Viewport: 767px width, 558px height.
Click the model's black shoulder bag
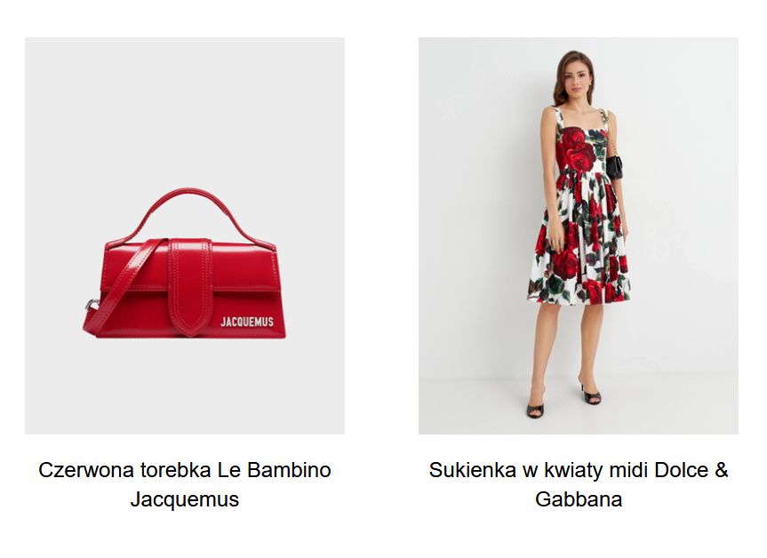pos(614,167)
